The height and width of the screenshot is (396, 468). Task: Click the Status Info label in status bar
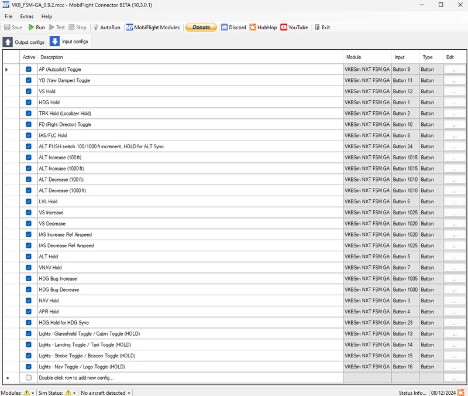[x=412, y=392]
